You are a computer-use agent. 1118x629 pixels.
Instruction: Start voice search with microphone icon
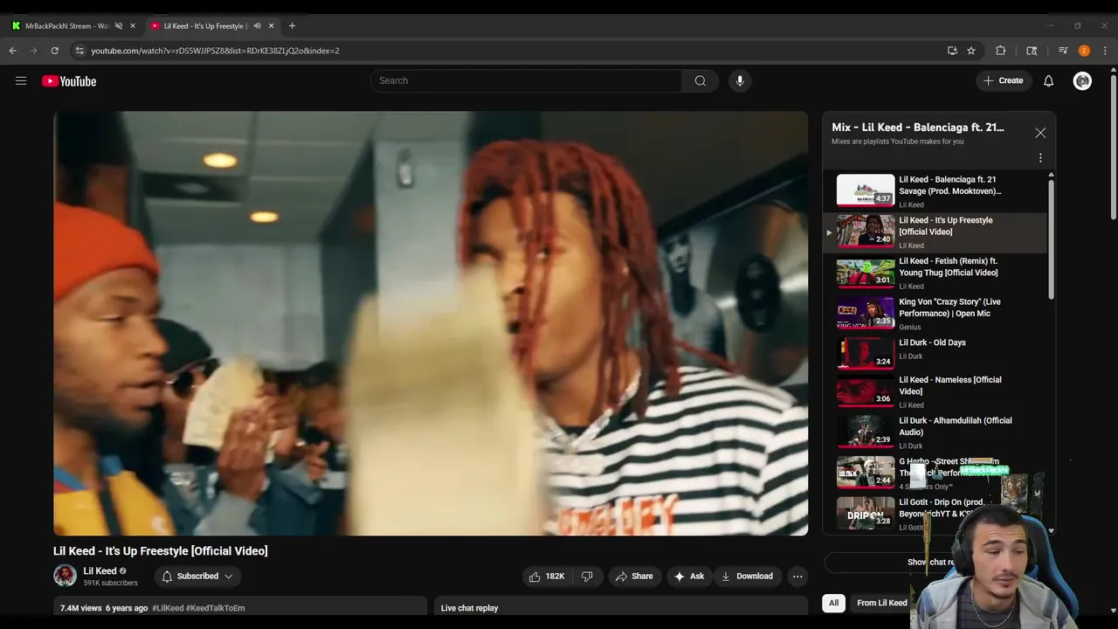740,80
